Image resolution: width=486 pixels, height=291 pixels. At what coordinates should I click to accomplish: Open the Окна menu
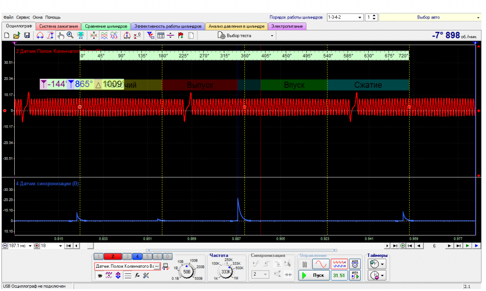37,18
